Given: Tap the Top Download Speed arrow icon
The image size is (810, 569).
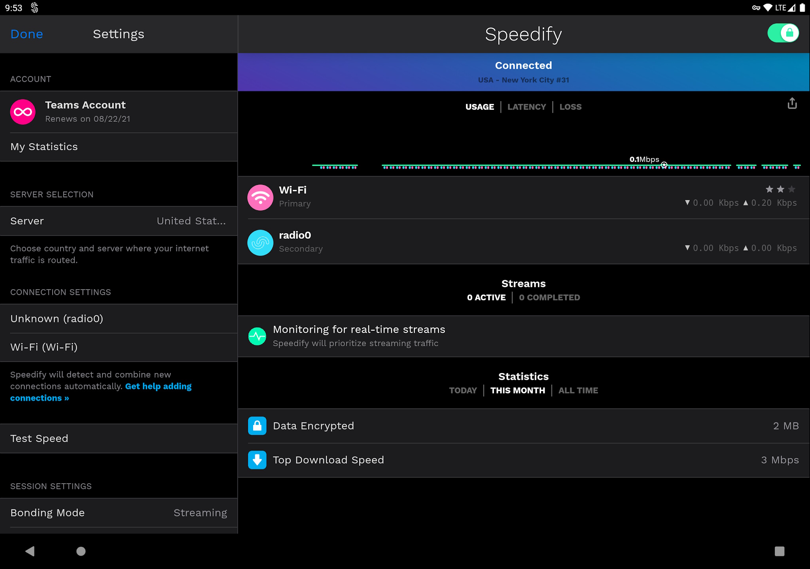Looking at the screenshot, I should point(257,460).
